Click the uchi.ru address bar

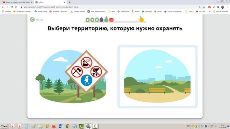click(x=109, y=7)
